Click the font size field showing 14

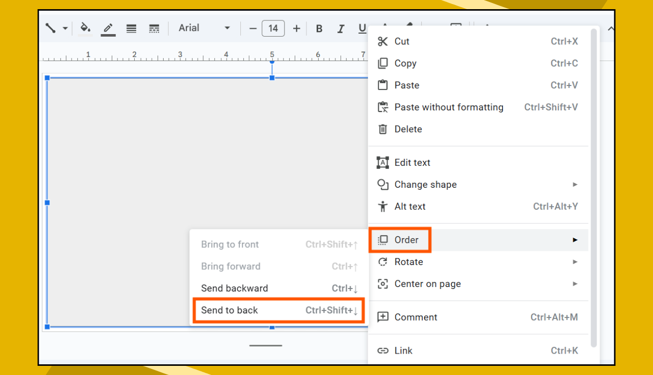tap(273, 28)
